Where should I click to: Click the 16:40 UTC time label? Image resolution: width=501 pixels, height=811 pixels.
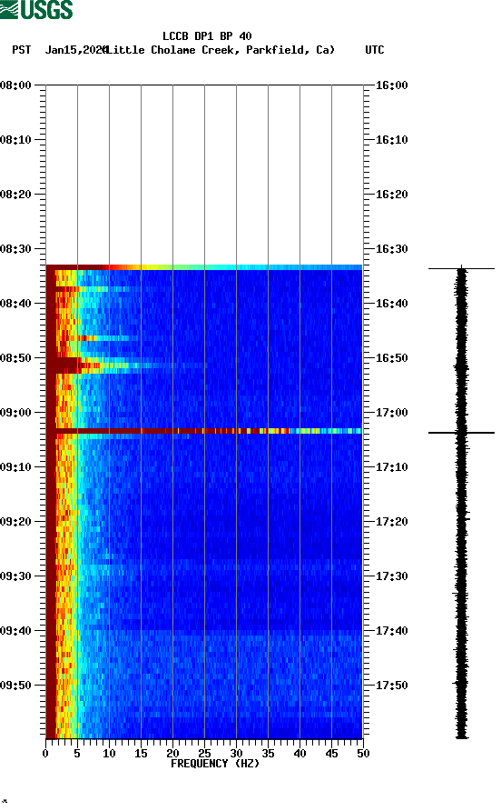(391, 304)
